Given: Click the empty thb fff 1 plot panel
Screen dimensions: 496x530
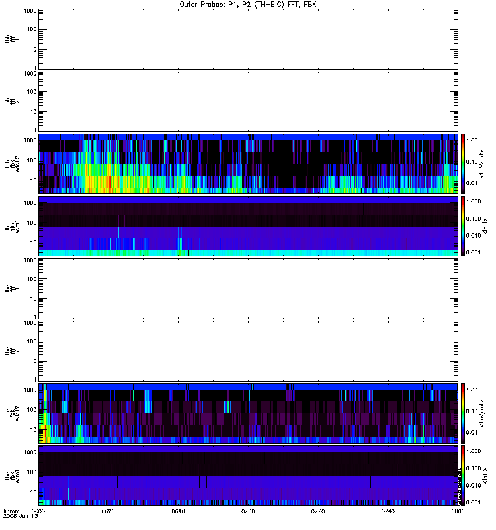Looking at the screenshot, I should [249, 39].
